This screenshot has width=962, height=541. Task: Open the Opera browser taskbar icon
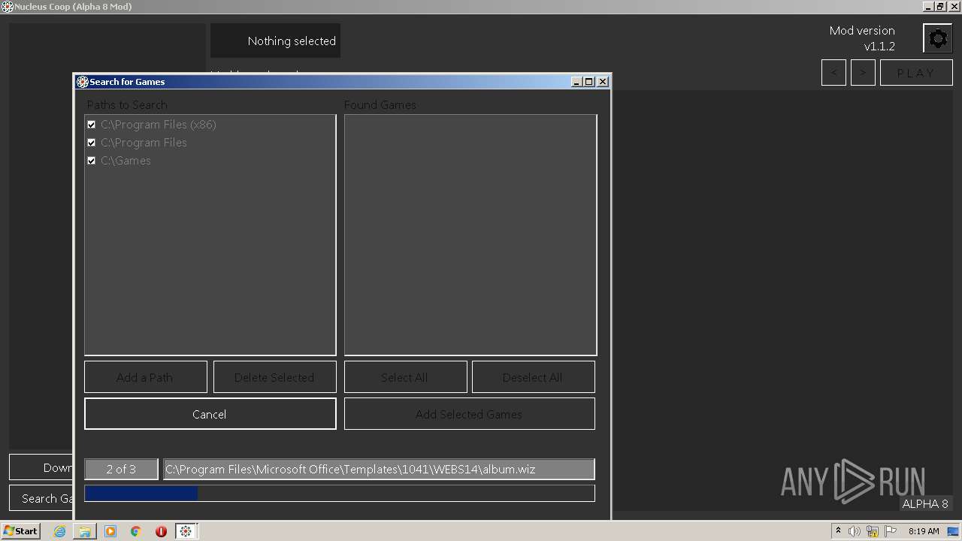(x=161, y=531)
